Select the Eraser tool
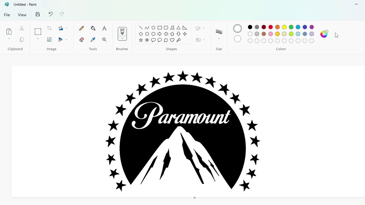 (x=82, y=40)
